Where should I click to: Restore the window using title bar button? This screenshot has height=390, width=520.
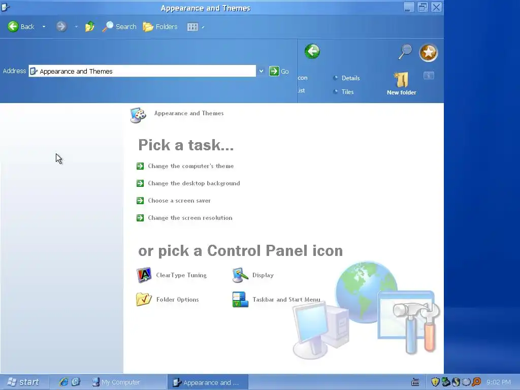coord(422,7)
